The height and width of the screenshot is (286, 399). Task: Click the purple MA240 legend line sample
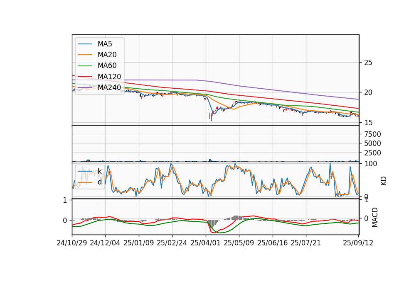(85, 87)
